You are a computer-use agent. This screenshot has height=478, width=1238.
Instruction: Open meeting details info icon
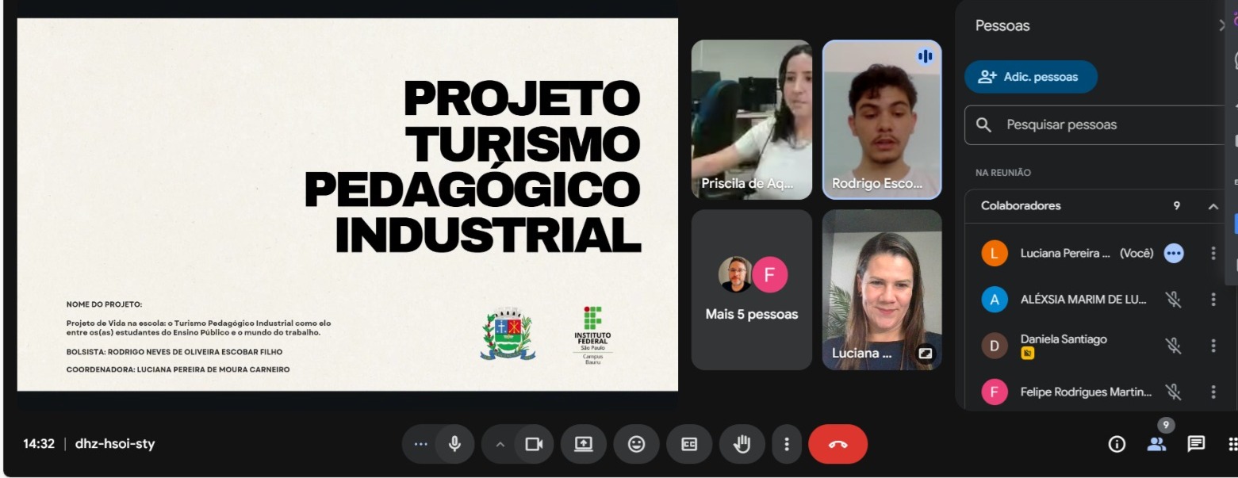click(1117, 444)
